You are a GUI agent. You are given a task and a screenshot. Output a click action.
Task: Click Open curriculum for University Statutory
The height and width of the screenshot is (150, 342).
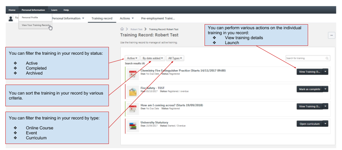pos(309,124)
